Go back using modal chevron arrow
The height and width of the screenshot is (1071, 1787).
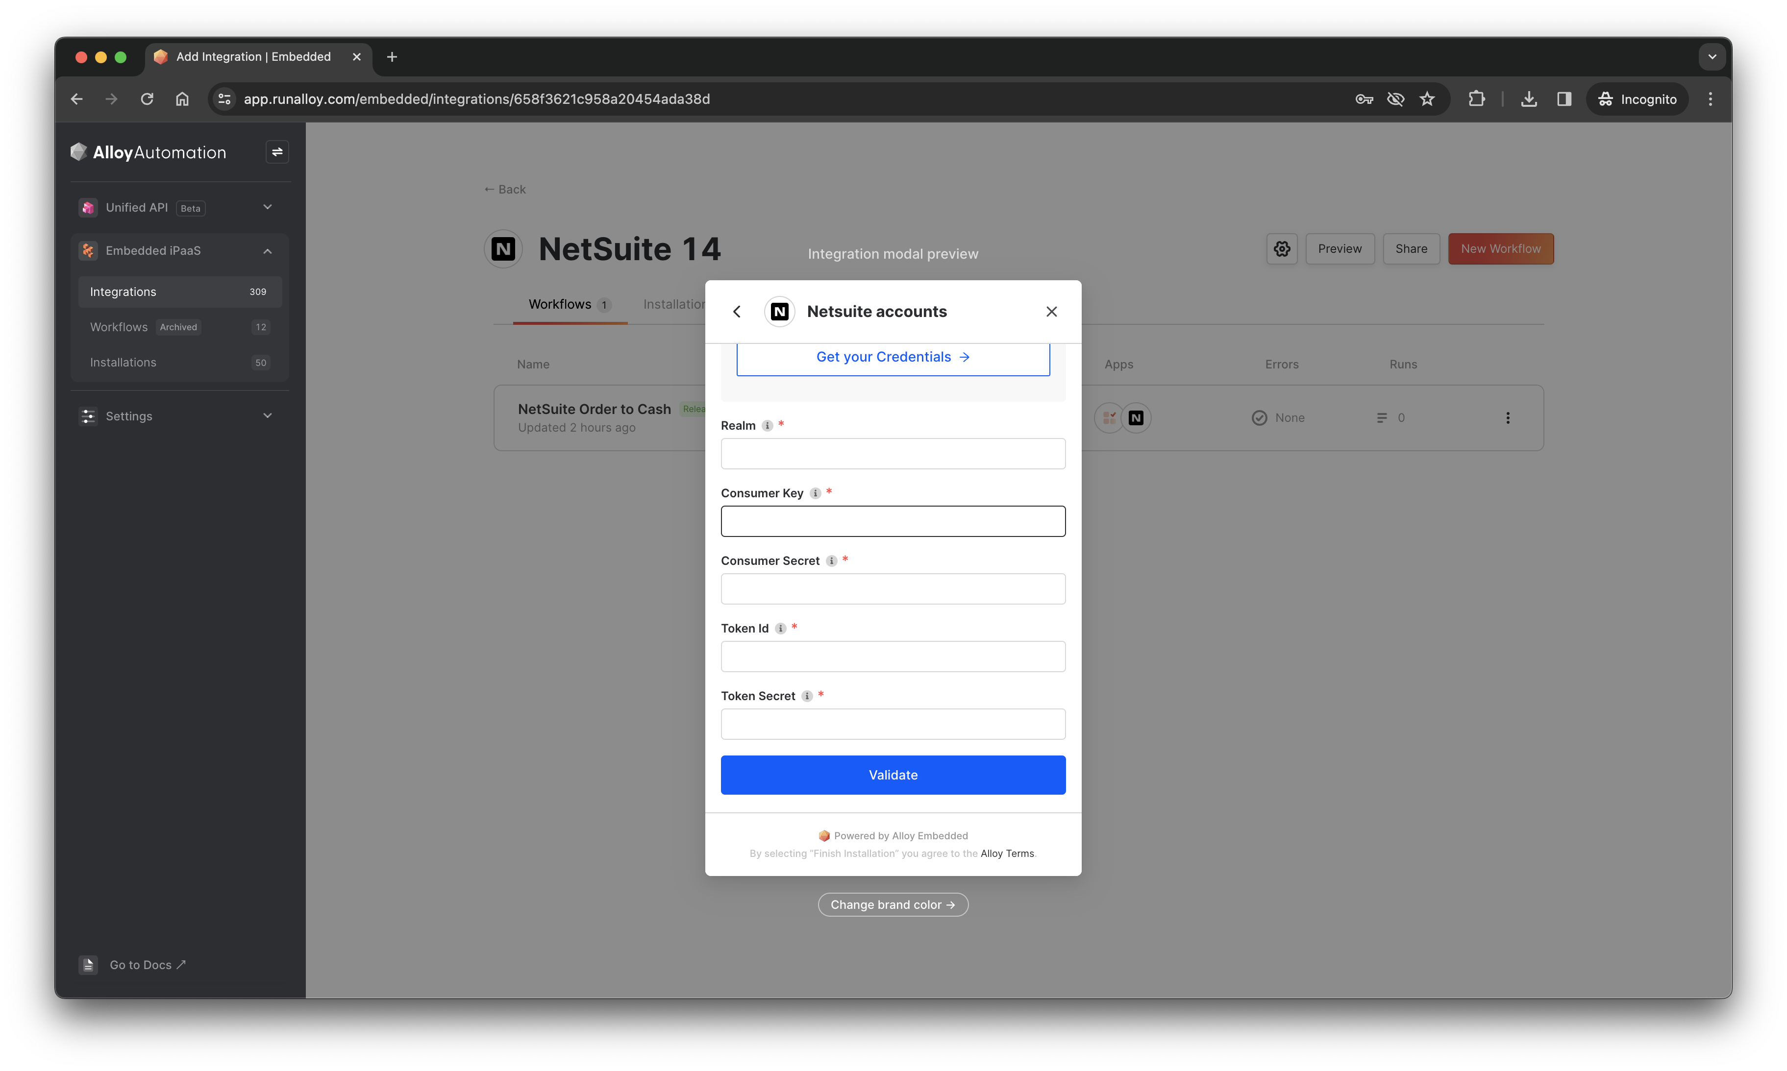coord(737,312)
